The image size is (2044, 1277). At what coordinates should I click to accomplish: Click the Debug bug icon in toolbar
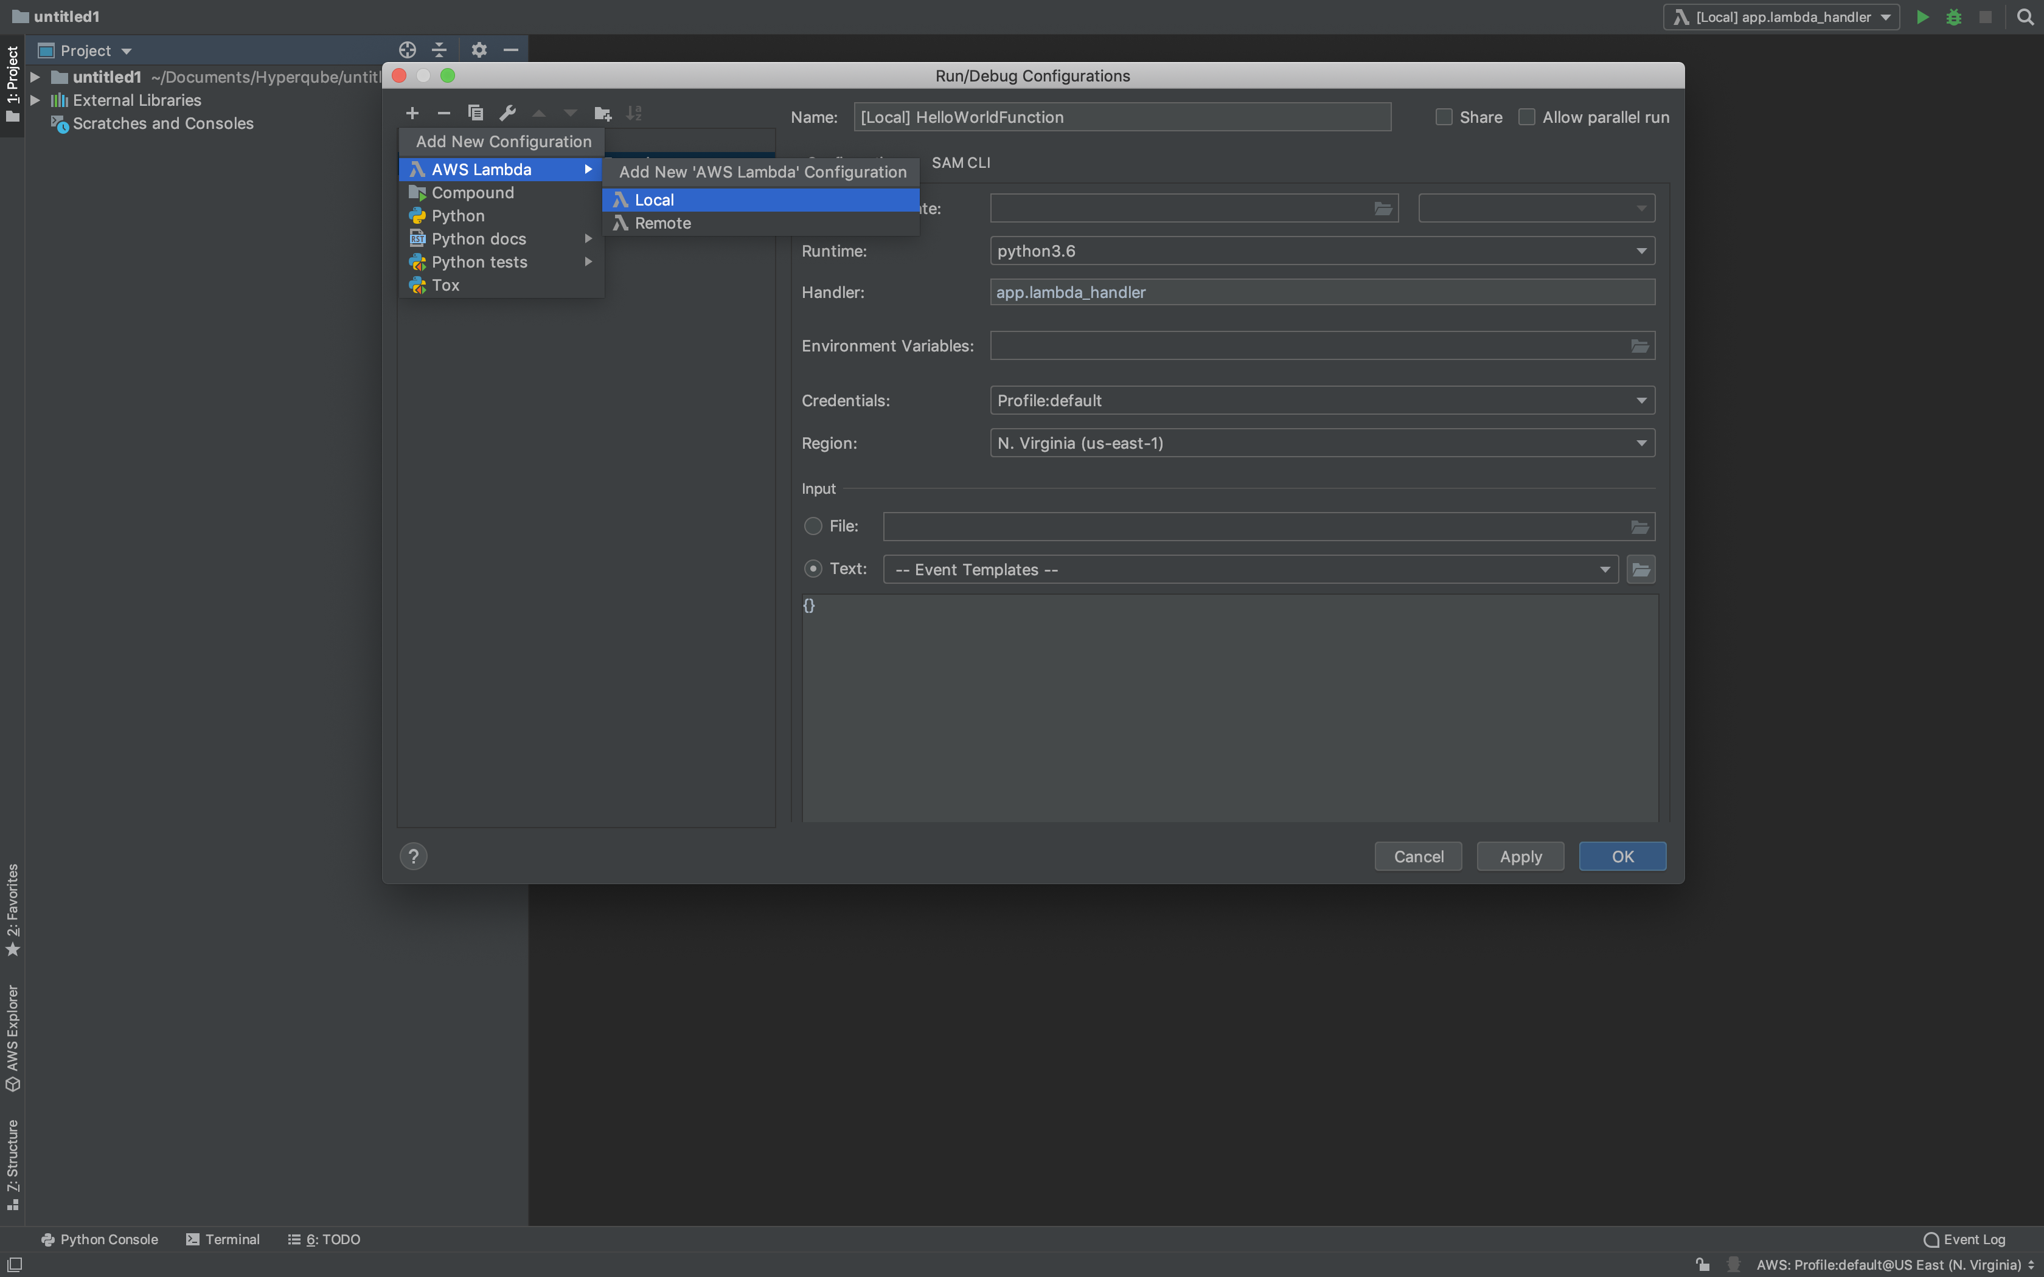[x=1953, y=17]
